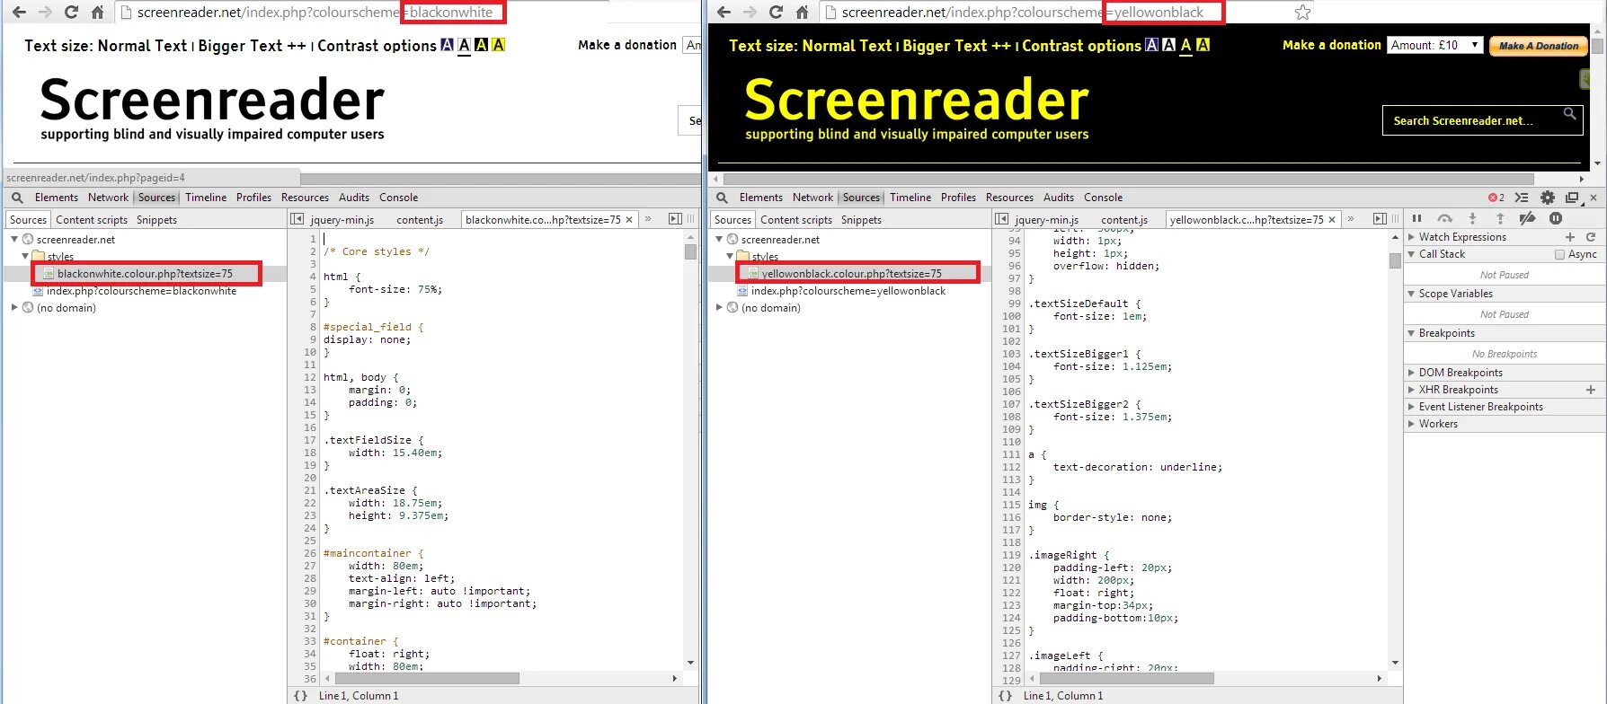Click the red error count indicator
This screenshot has width=1607, height=704.
coord(1496,198)
